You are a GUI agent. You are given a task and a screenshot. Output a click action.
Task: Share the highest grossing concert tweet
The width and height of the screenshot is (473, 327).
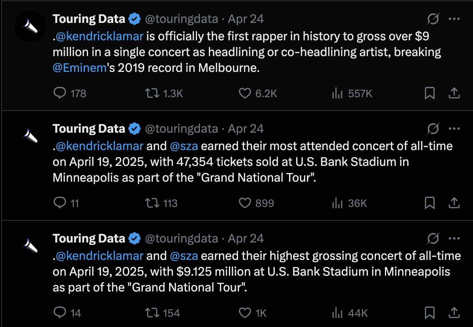pos(454,313)
